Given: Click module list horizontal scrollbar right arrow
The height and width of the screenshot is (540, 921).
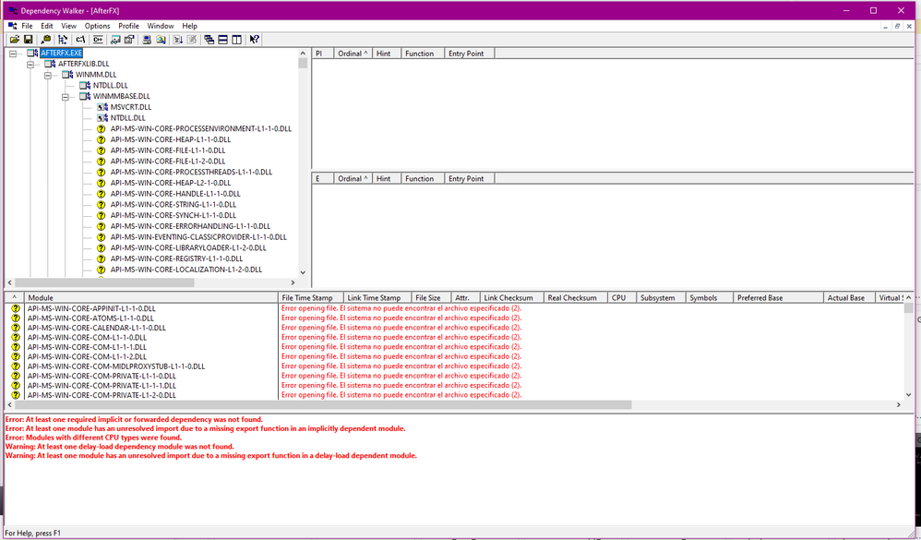Looking at the screenshot, I should coord(898,405).
